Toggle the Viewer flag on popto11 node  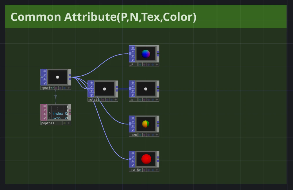[x=44, y=106]
